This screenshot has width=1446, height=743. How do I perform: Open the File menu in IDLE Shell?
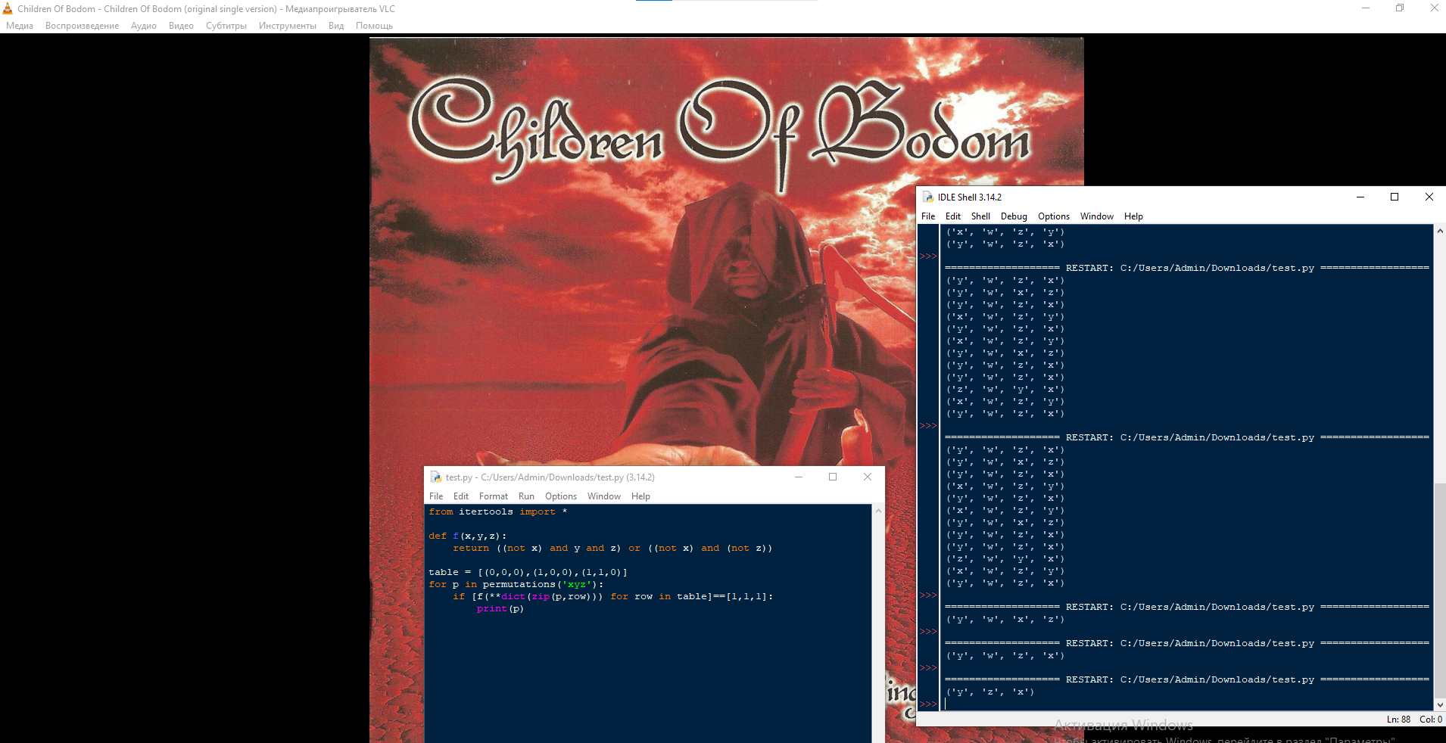[928, 216]
